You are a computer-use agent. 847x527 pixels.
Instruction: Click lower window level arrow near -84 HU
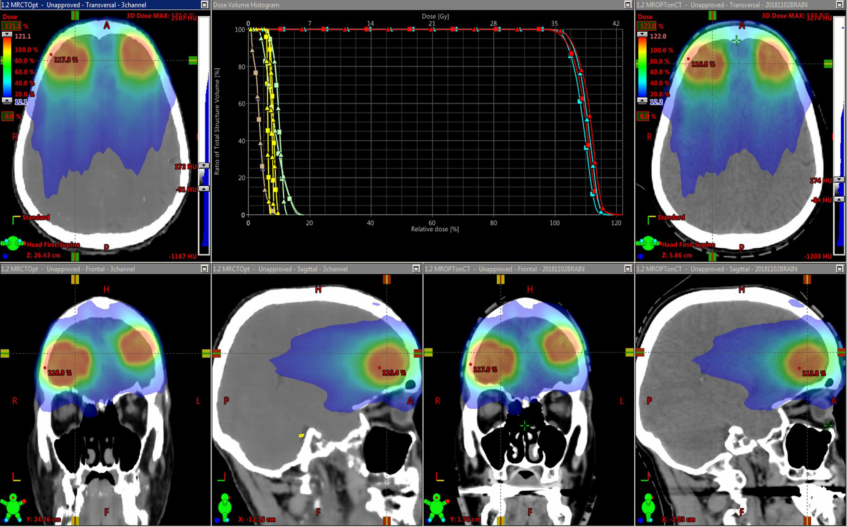[x=839, y=199]
